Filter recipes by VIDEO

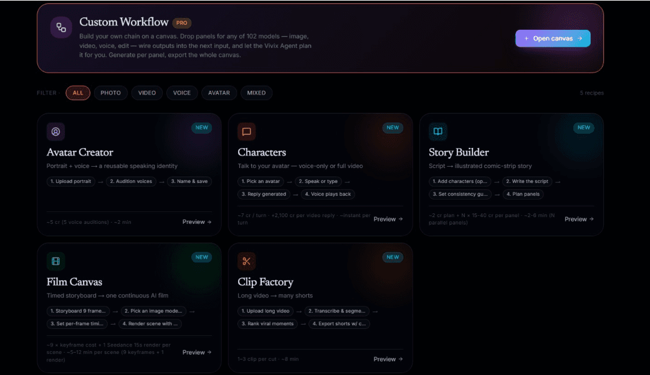click(x=147, y=93)
